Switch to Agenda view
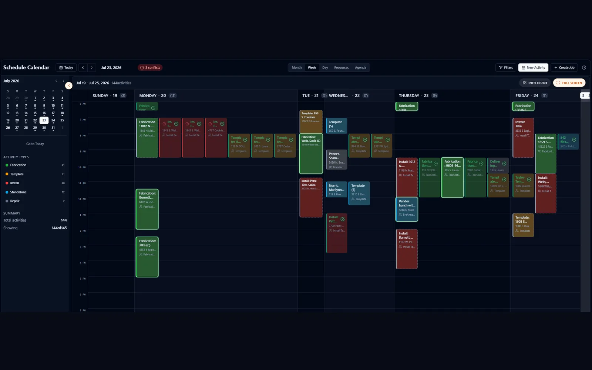 point(360,68)
